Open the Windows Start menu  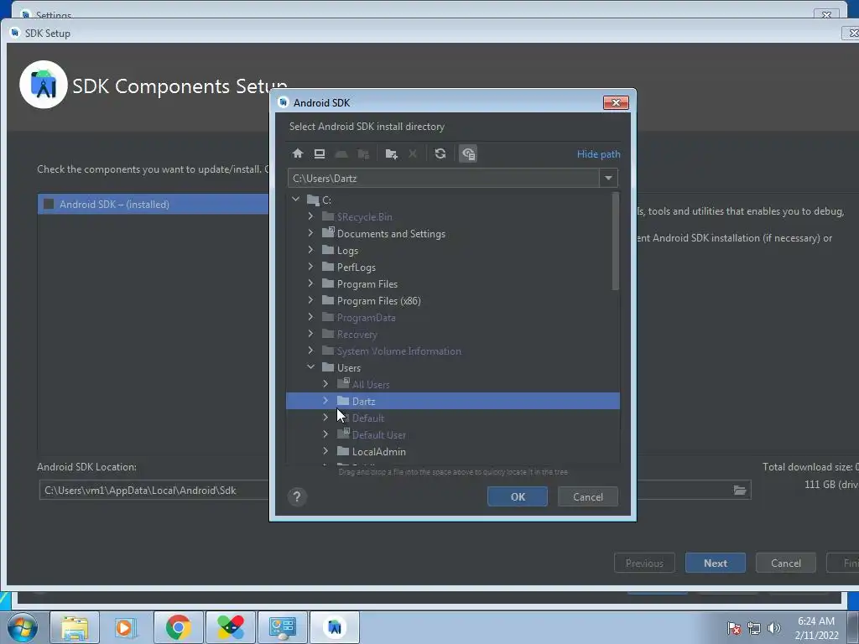[22, 627]
